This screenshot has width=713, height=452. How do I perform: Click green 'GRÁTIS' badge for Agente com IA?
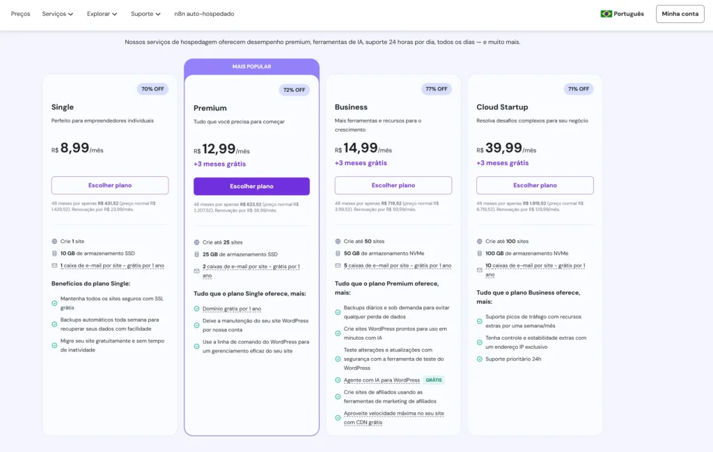coord(434,380)
